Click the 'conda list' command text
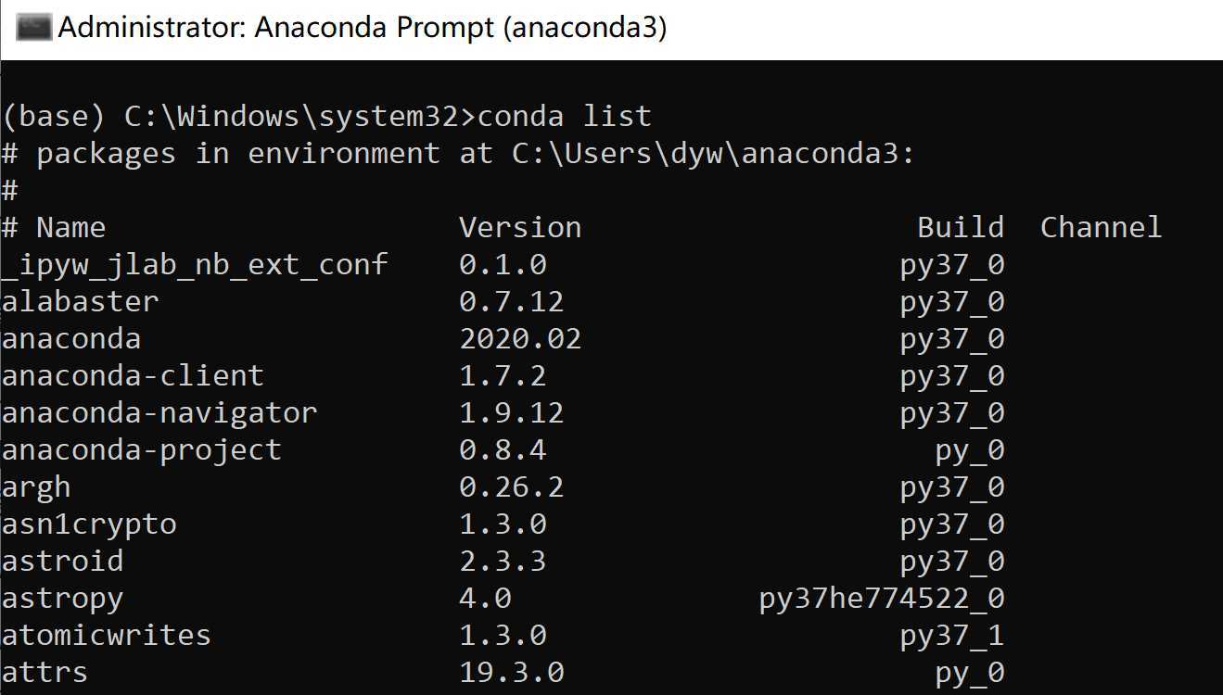 [565, 117]
